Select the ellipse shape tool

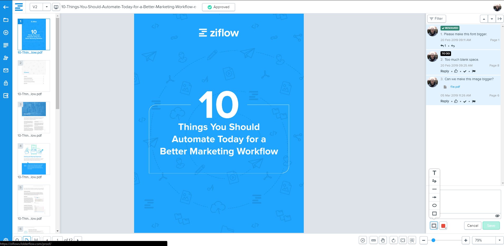click(x=434, y=205)
